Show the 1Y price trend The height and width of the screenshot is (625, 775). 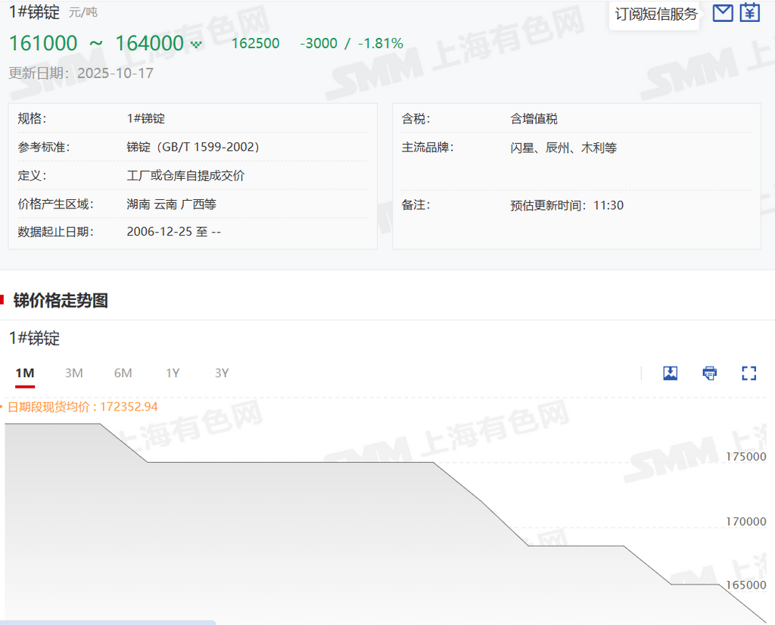point(173,373)
